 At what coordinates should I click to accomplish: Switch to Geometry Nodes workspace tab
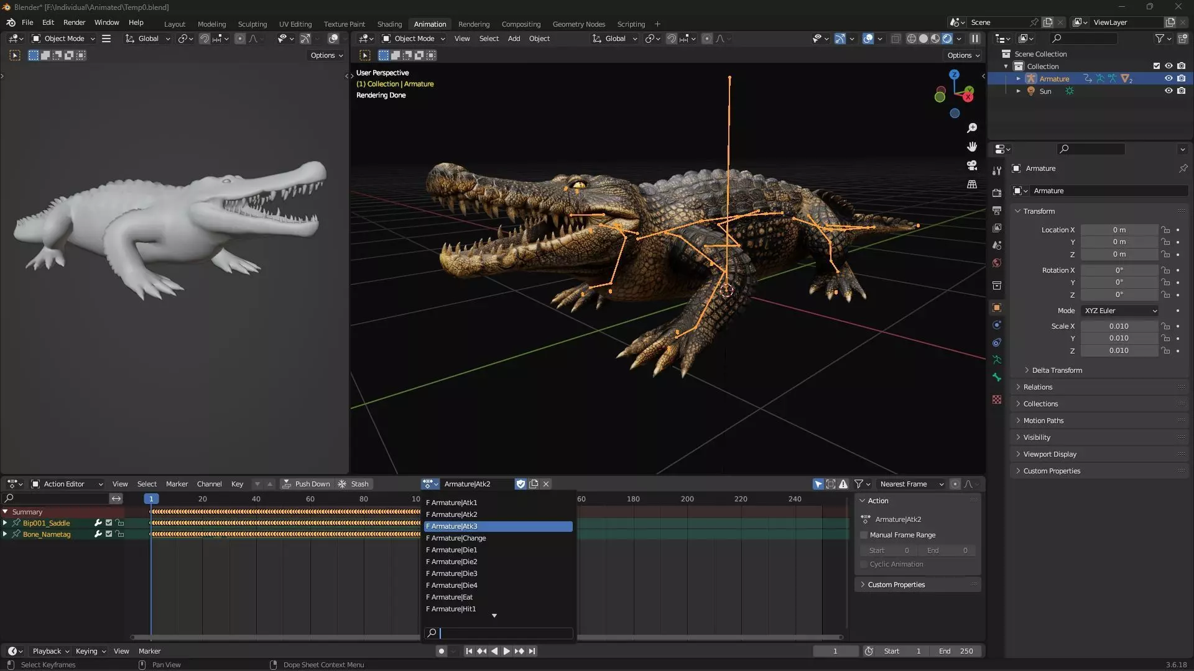click(x=578, y=24)
